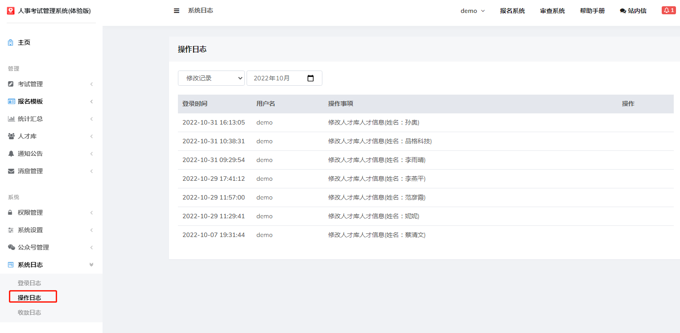Click entry for 姓名：孙奥

point(374,122)
